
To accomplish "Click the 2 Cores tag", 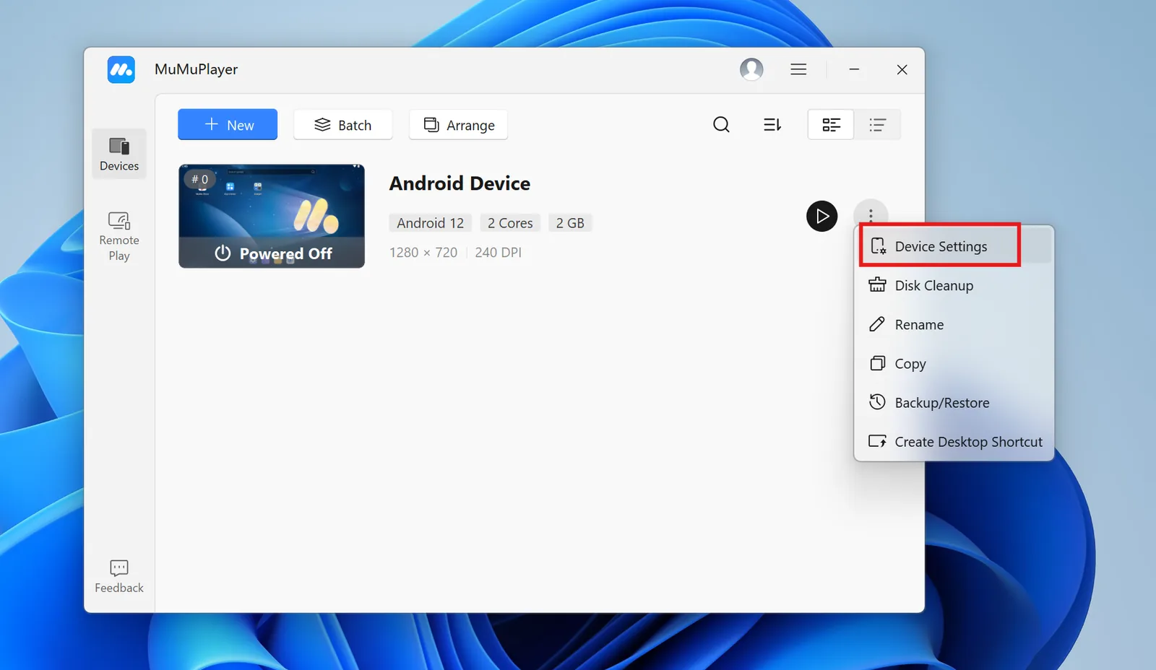I will click(x=510, y=223).
